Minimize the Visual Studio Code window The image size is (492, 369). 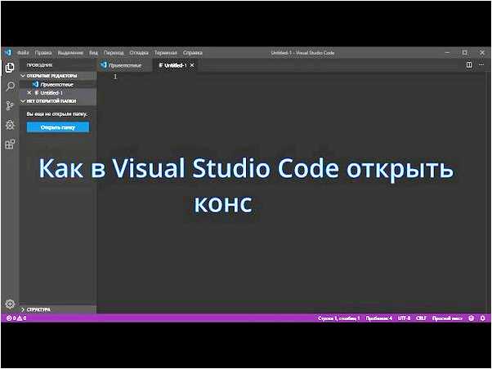(x=447, y=53)
